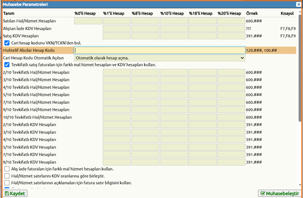The image size is (303, 198).
Task: Click %1'li field for 9/10 Tevkifatlı Mal/Hizmet
Action: (x=117, y=110)
